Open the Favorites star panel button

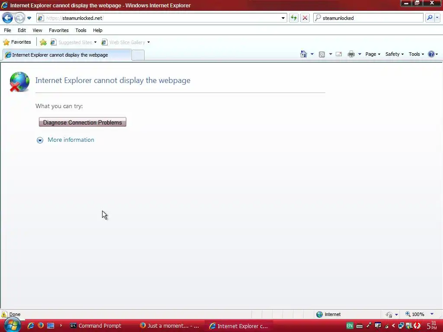coord(17,42)
